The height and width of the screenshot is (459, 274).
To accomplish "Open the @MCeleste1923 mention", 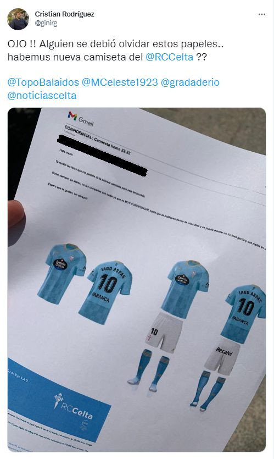I will click(x=120, y=82).
